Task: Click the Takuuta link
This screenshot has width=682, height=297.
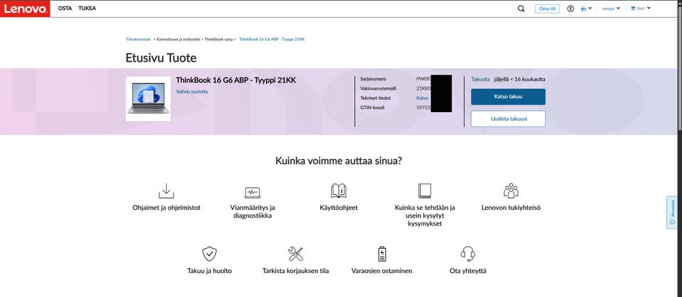Action: [481, 79]
